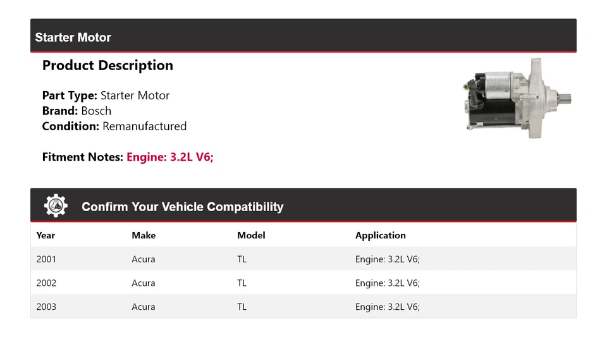Click TL model in the 2002 row
Screen dimensions: 607x337
242,283
